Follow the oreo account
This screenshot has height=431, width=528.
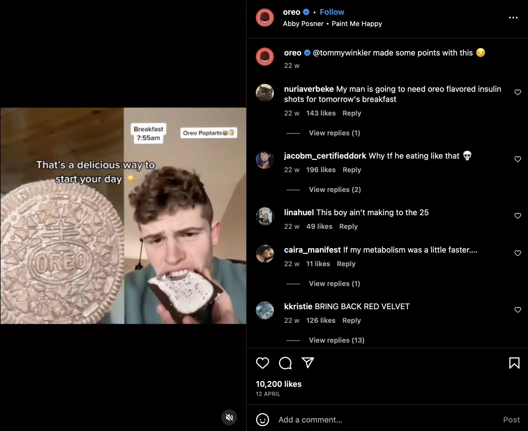[x=332, y=12]
